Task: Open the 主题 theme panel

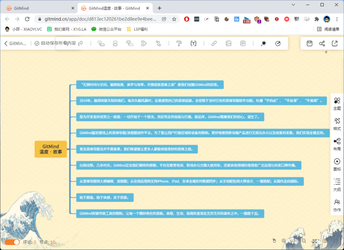Action: (337, 104)
